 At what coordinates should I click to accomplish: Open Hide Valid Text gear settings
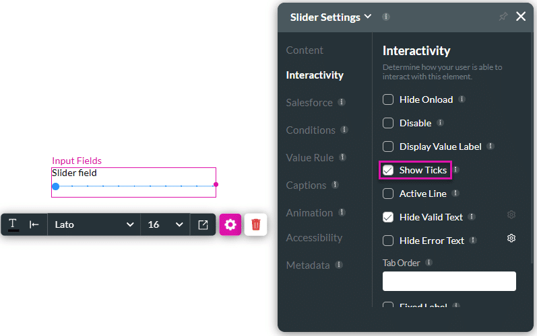pos(511,215)
